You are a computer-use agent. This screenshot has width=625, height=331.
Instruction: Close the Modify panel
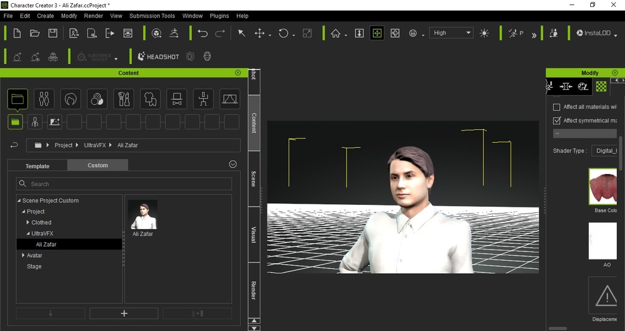click(x=615, y=73)
